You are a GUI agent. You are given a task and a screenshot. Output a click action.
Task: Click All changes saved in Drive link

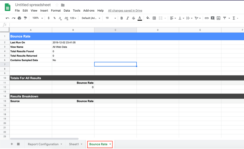click(x=125, y=11)
